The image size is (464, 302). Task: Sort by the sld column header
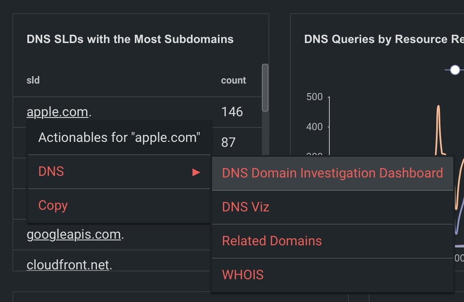(x=33, y=80)
